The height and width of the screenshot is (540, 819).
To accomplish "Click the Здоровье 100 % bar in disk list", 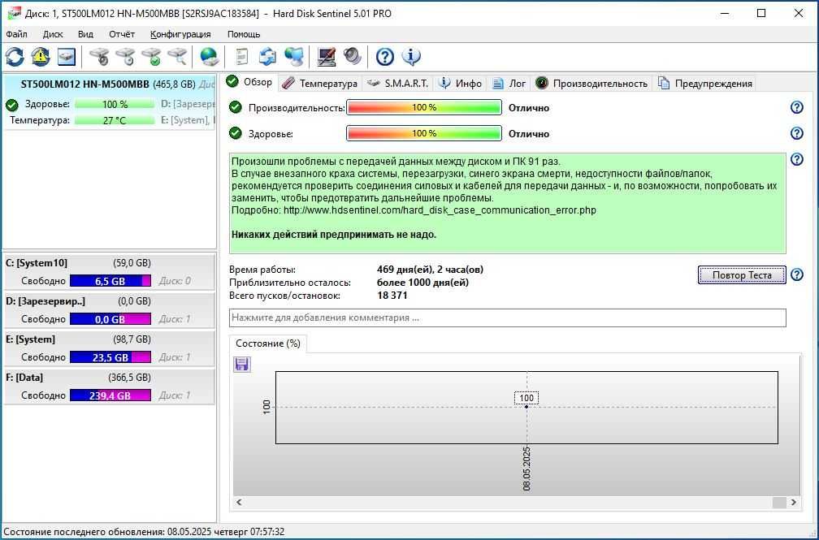I will tap(115, 105).
